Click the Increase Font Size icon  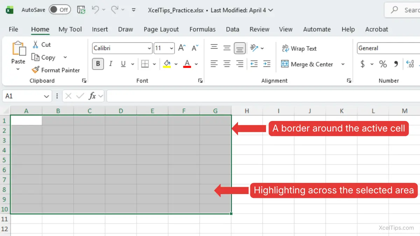[x=182, y=48]
